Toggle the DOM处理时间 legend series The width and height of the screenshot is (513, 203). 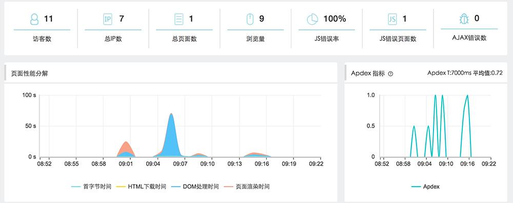coord(195,187)
